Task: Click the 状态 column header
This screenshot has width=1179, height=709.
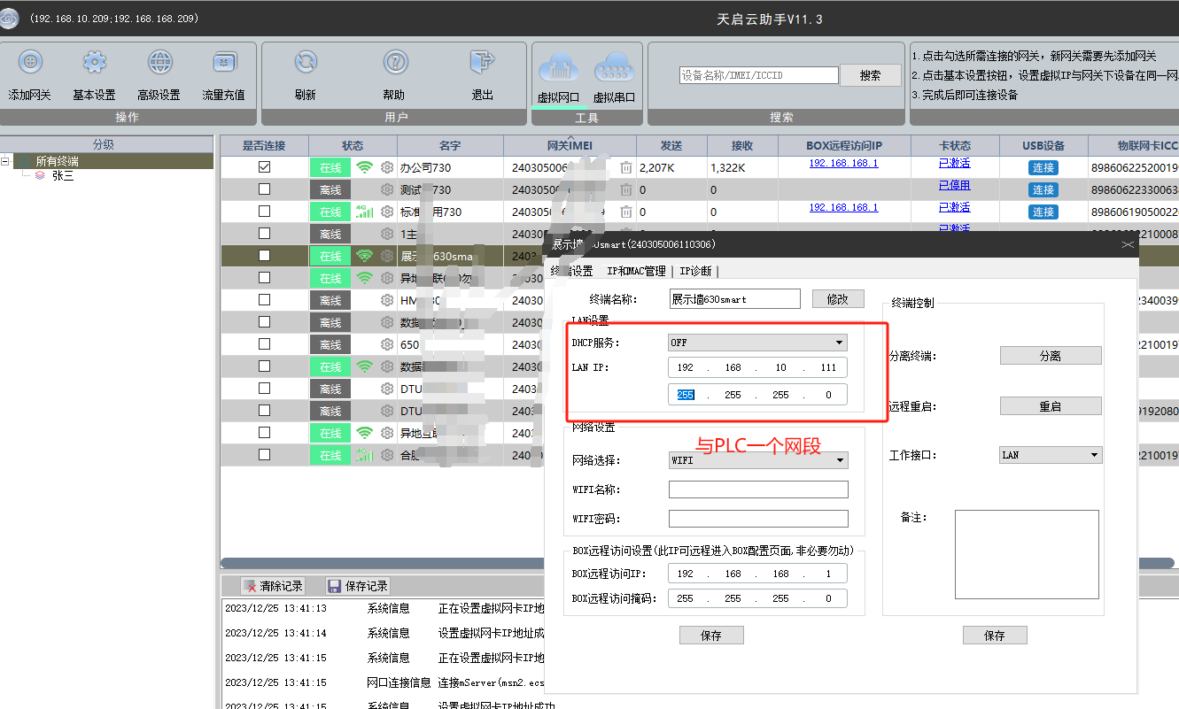Action: tap(353, 145)
